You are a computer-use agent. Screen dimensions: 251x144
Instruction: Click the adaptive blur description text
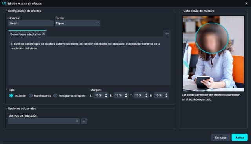[x=85, y=46]
